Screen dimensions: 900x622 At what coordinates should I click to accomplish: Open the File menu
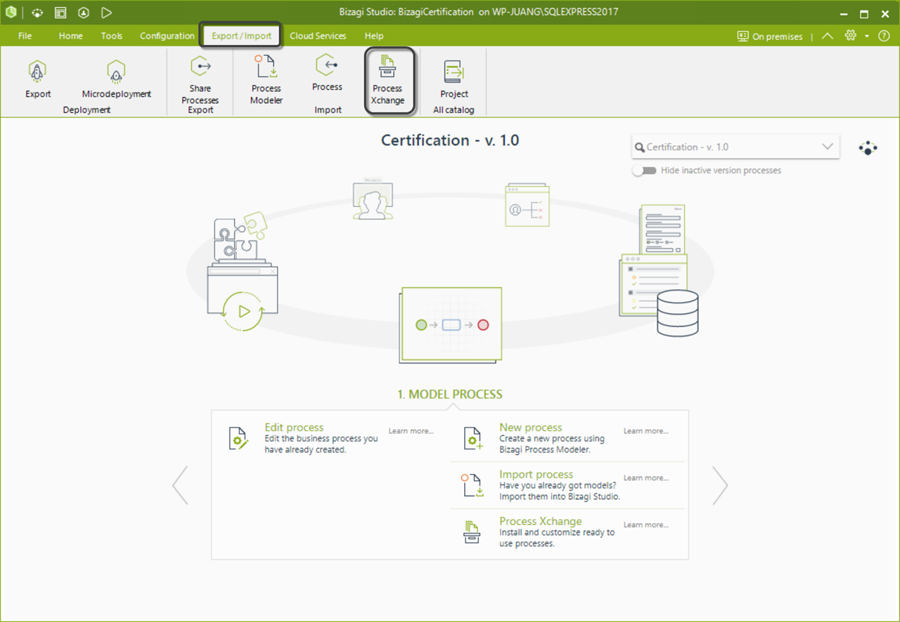pyautogui.click(x=25, y=36)
